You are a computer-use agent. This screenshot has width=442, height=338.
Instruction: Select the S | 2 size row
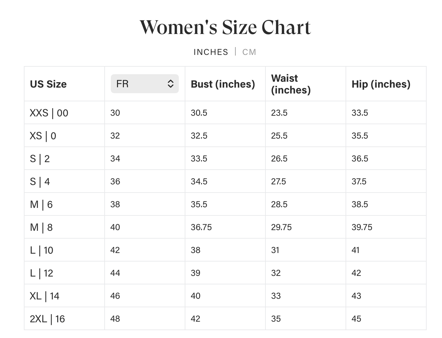pos(225,159)
